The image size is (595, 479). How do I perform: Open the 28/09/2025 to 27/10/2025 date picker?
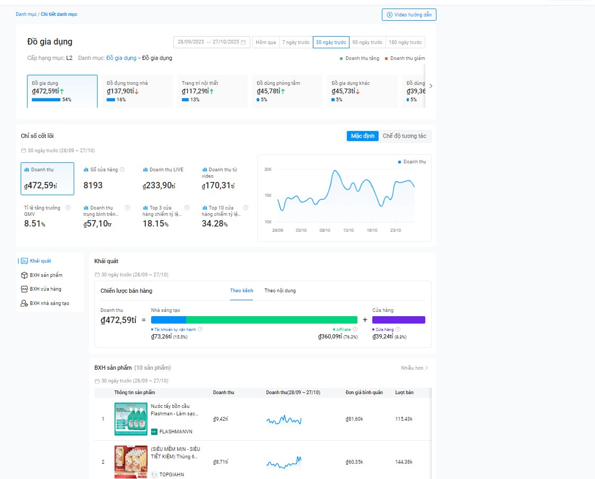coord(212,42)
